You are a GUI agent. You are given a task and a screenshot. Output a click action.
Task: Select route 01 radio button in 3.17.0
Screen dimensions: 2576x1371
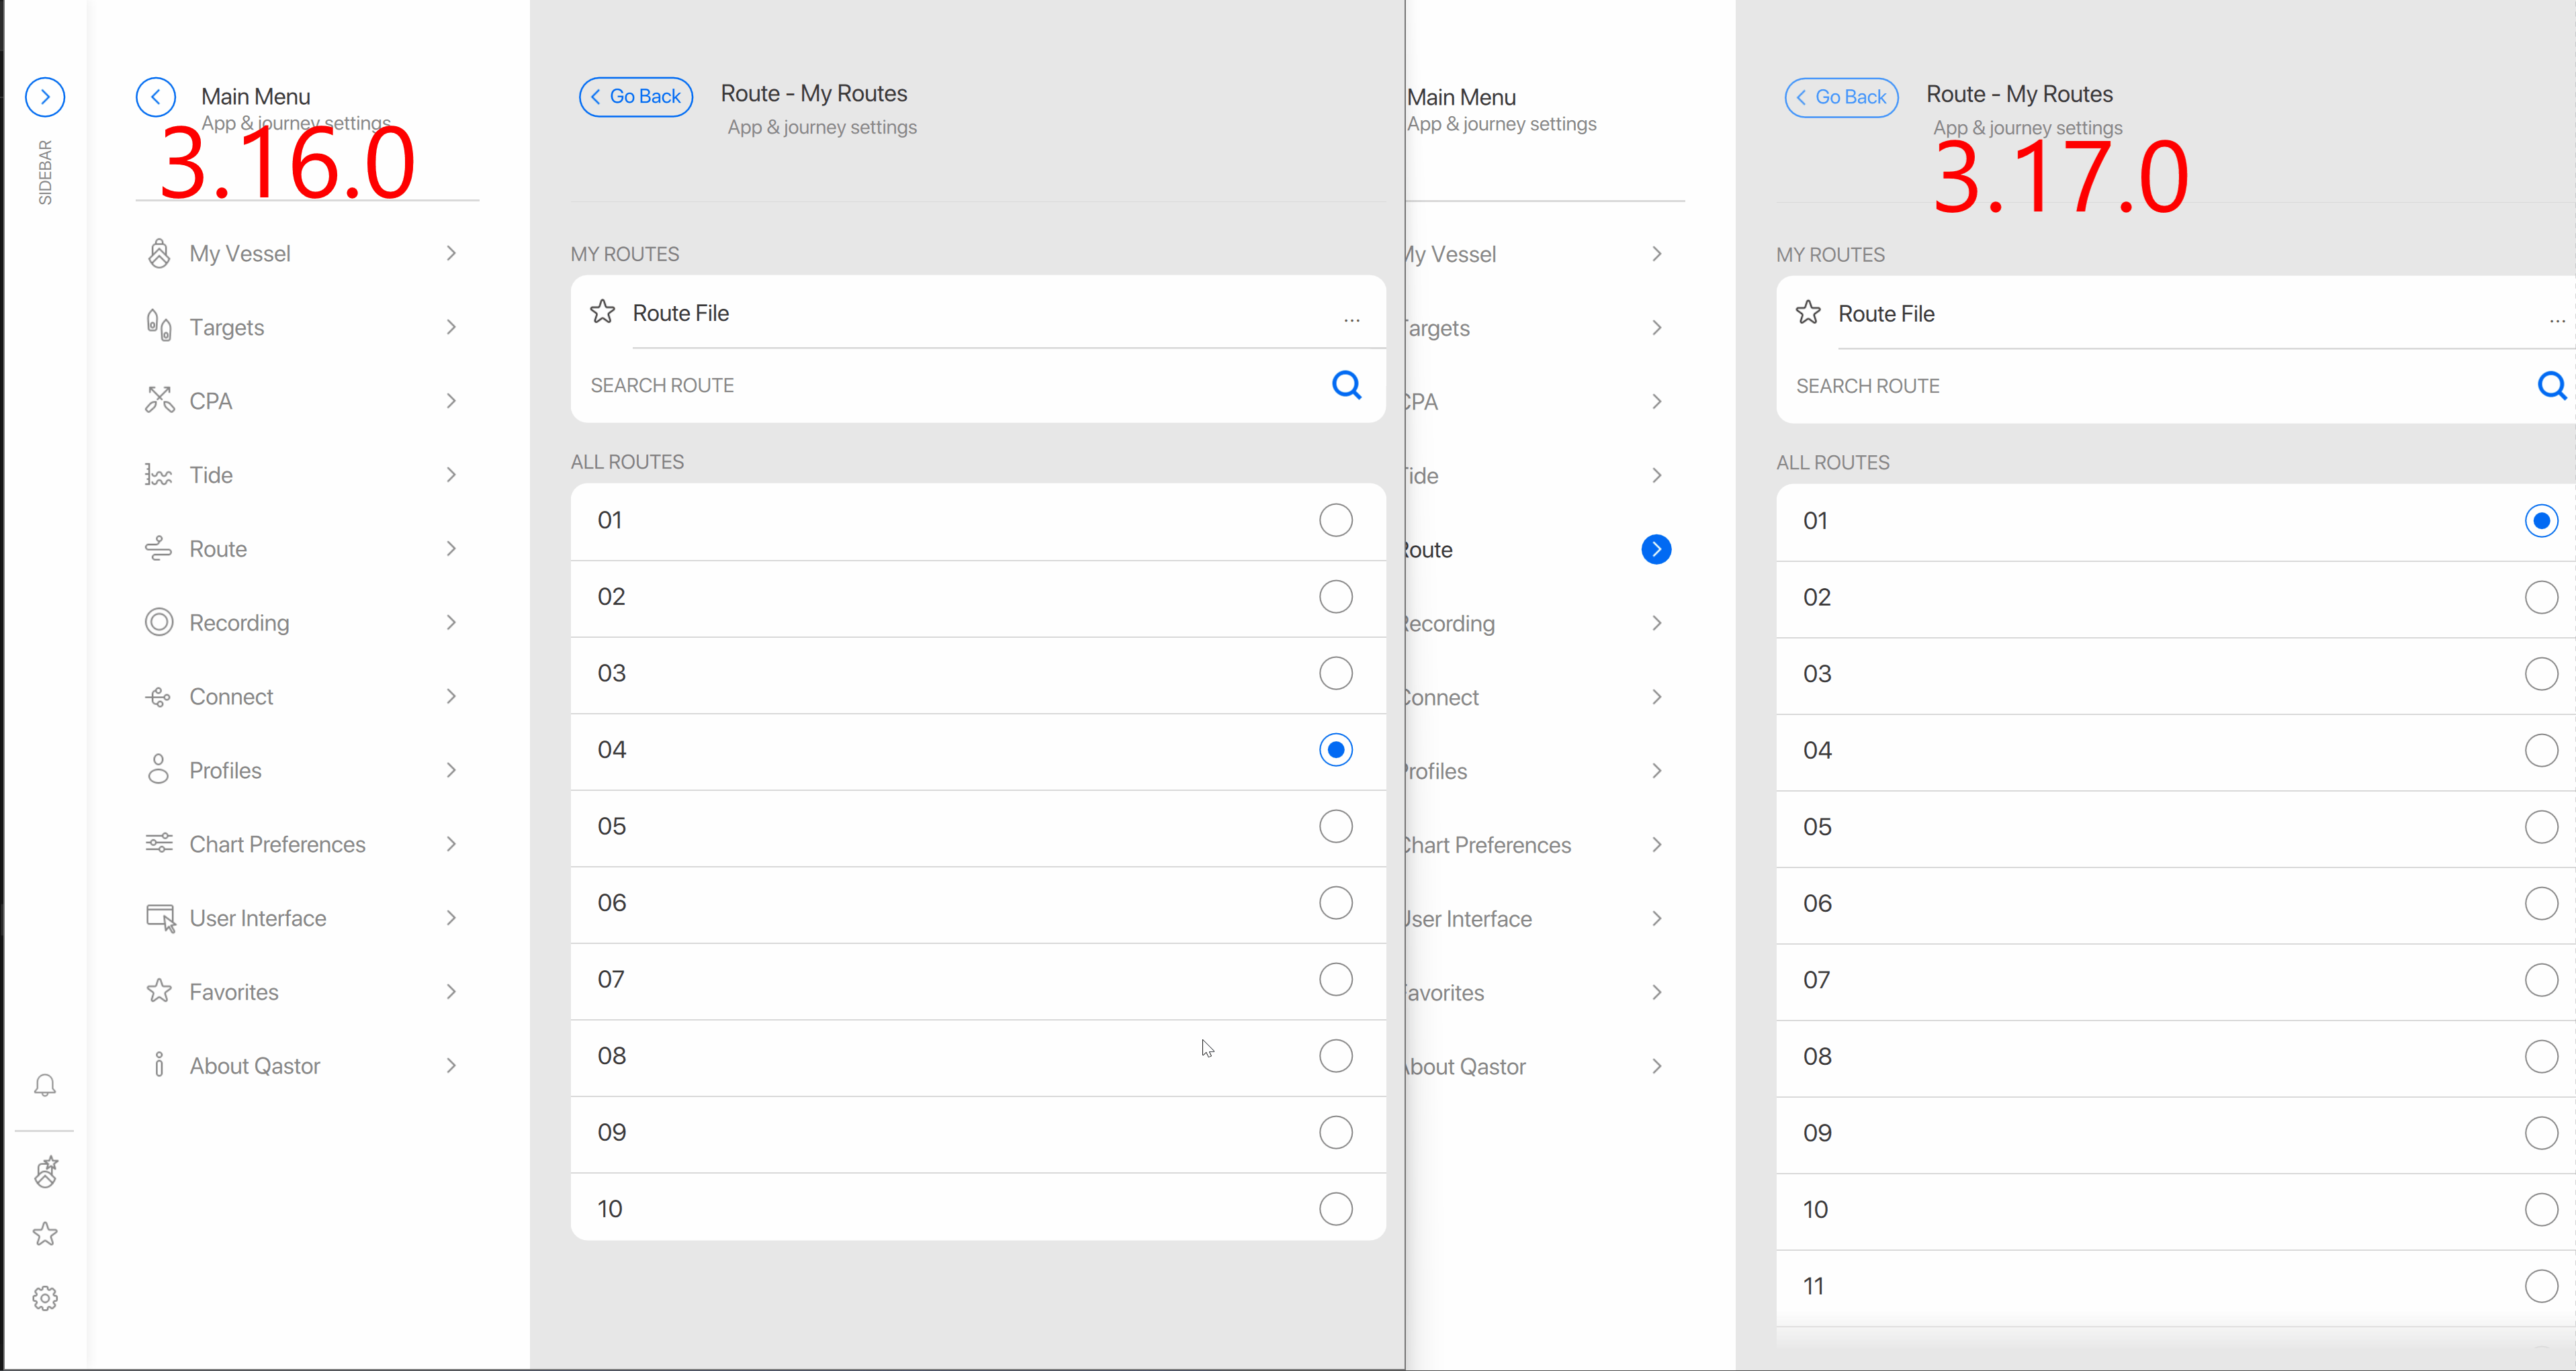(2540, 520)
